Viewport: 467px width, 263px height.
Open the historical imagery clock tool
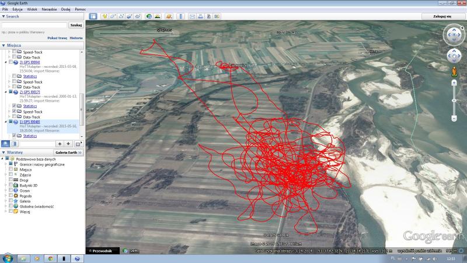point(149,16)
